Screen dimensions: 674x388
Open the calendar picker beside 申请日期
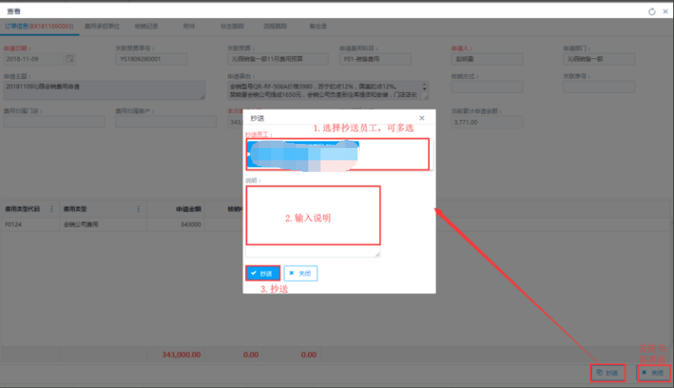tap(69, 60)
